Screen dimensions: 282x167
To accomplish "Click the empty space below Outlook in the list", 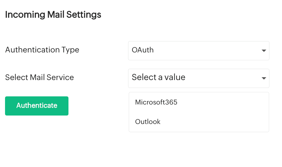I will coord(198,129).
